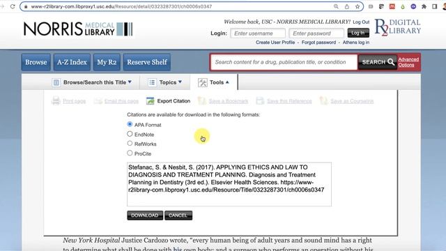
Task: Click the Create User Profile link
Action: click(275, 43)
